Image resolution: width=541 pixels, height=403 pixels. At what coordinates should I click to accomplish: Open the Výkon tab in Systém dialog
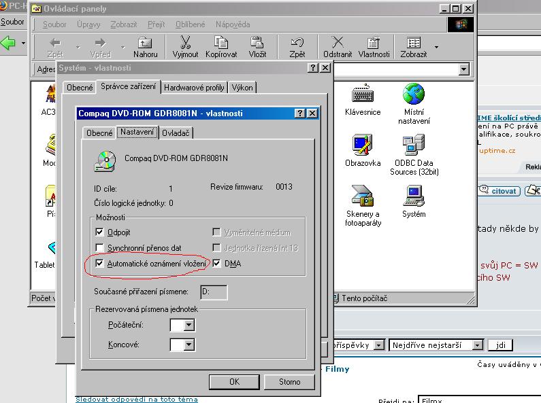pyautogui.click(x=242, y=88)
